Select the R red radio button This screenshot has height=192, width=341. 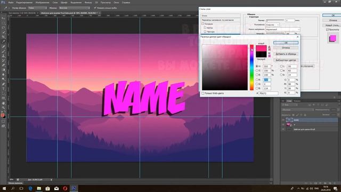[257, 80]
